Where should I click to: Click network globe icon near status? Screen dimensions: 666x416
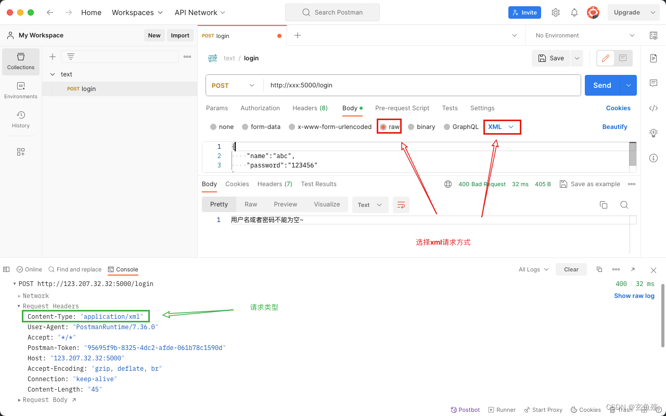point(448,184)
